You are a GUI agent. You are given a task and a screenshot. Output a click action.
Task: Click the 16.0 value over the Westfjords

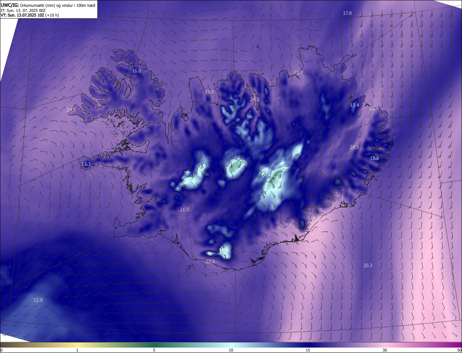pos(136,71)
